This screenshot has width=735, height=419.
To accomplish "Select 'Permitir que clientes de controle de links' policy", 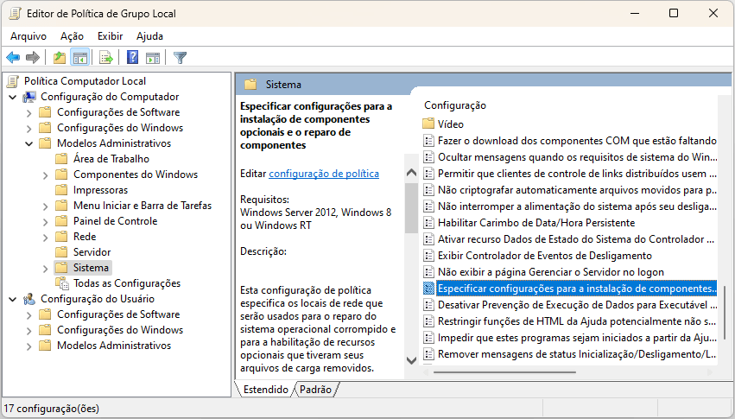I will point(577,174).
